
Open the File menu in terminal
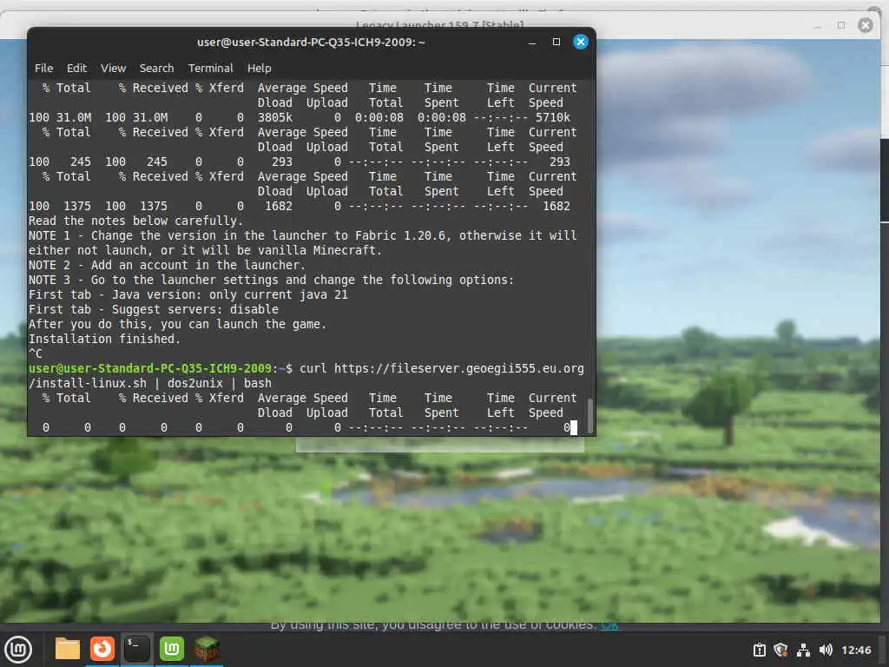tap(43, 68)
